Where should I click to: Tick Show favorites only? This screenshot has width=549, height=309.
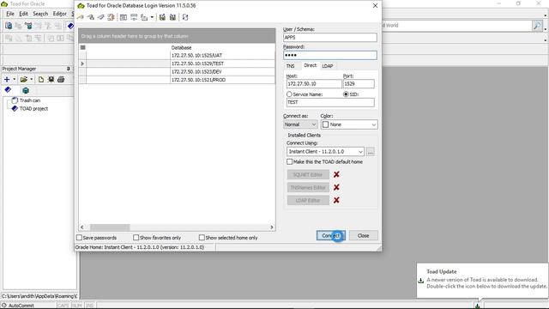pyautogui.click(x=136, y=238)
